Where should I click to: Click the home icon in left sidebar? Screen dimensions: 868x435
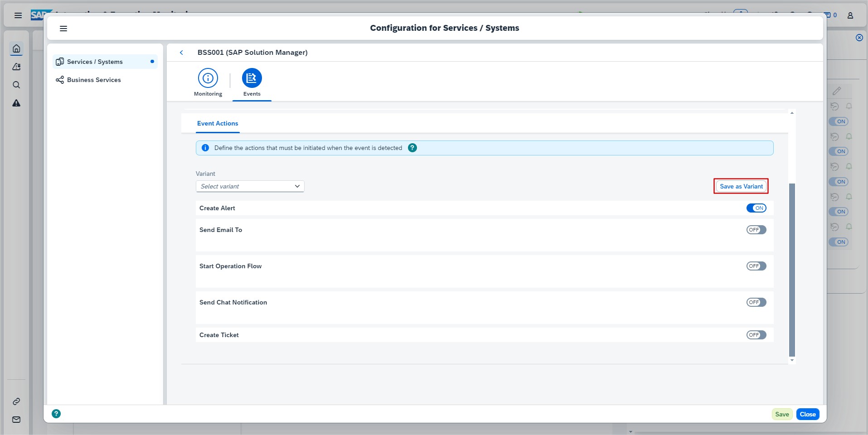[x=16, y=48]
